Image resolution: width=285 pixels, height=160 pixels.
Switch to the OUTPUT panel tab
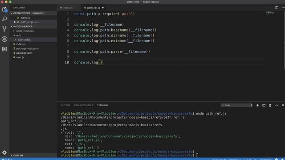pos(65,105)
